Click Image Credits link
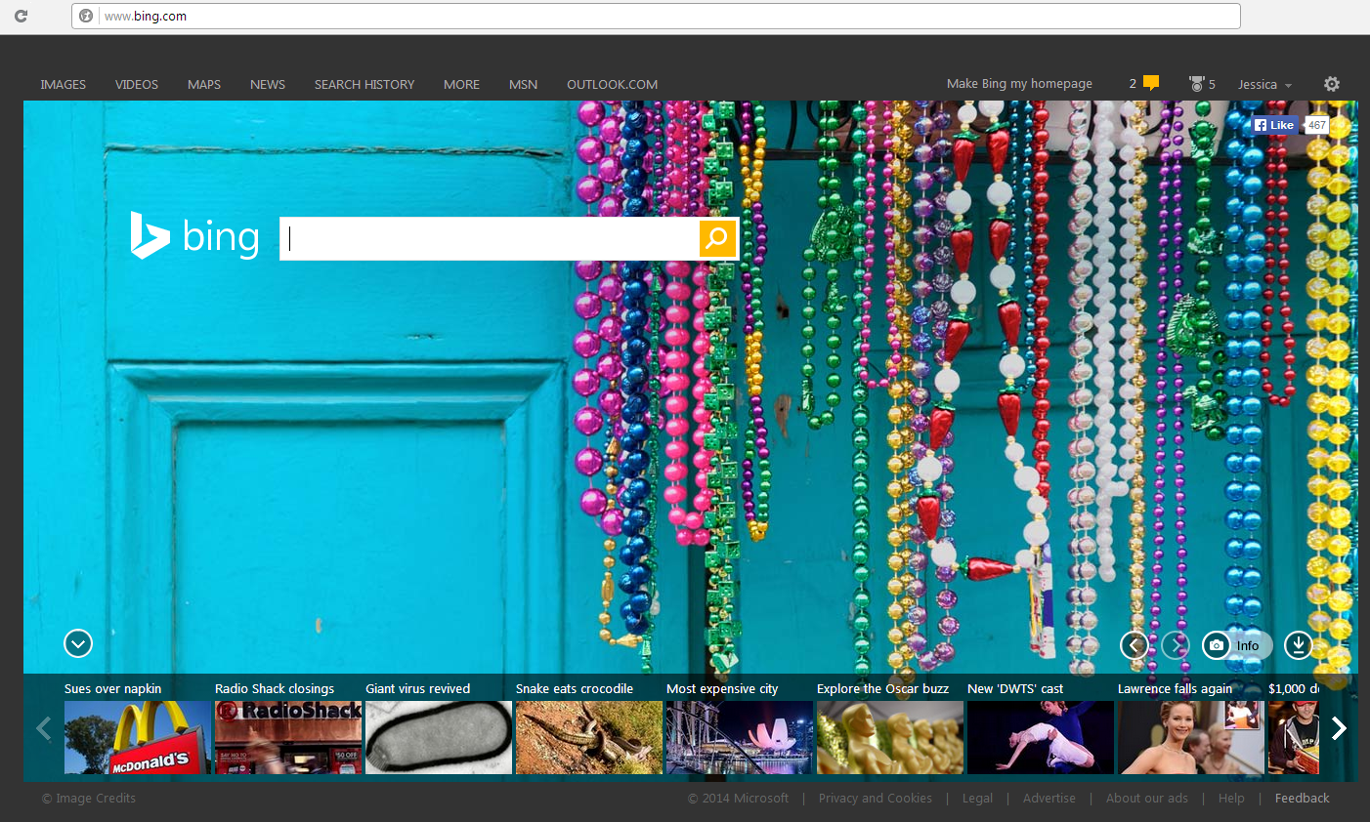The height and width of the screenshot is (822, 1370). [89, 798]
